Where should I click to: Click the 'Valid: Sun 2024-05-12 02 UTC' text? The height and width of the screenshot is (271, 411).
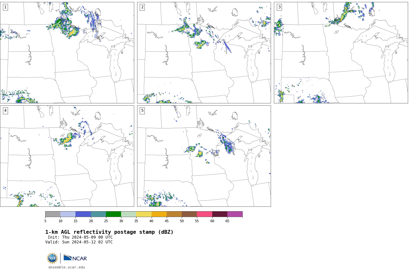point(79,242)
